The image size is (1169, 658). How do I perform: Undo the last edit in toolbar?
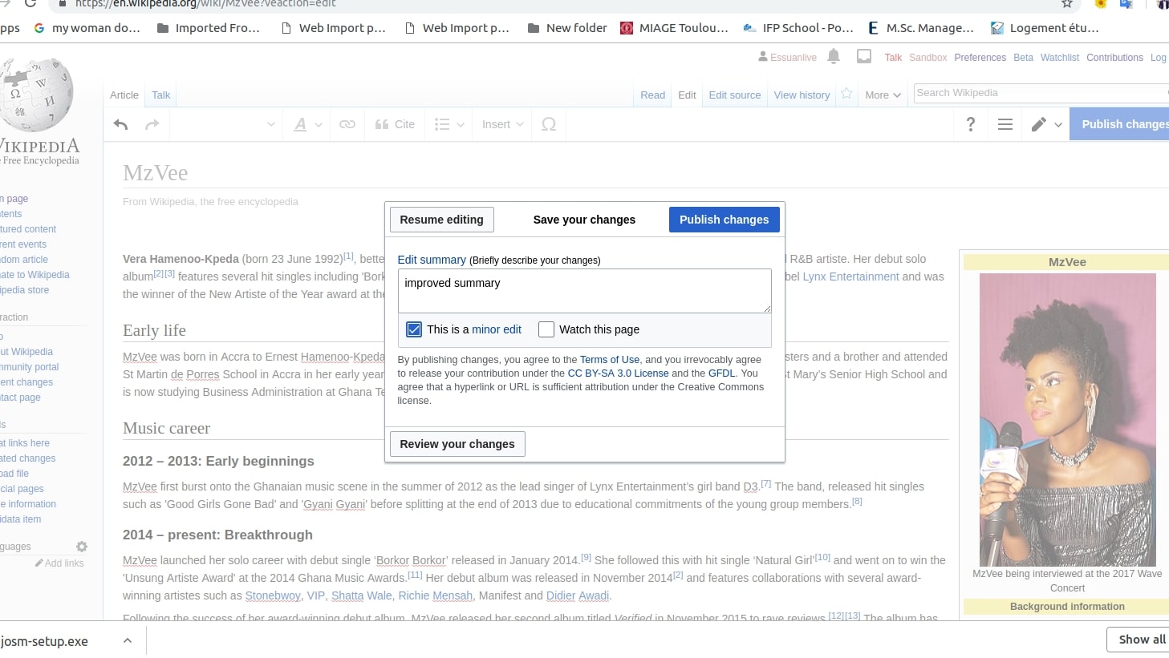[x=121, y=124]
